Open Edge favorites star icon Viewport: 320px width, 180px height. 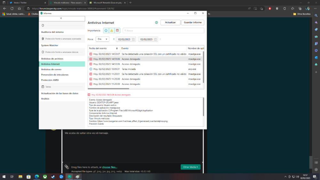pyautogui.click(x=293, y=9)
